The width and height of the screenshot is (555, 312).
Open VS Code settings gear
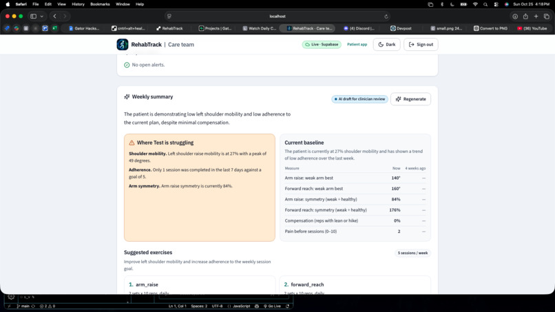tap(11, 297)
